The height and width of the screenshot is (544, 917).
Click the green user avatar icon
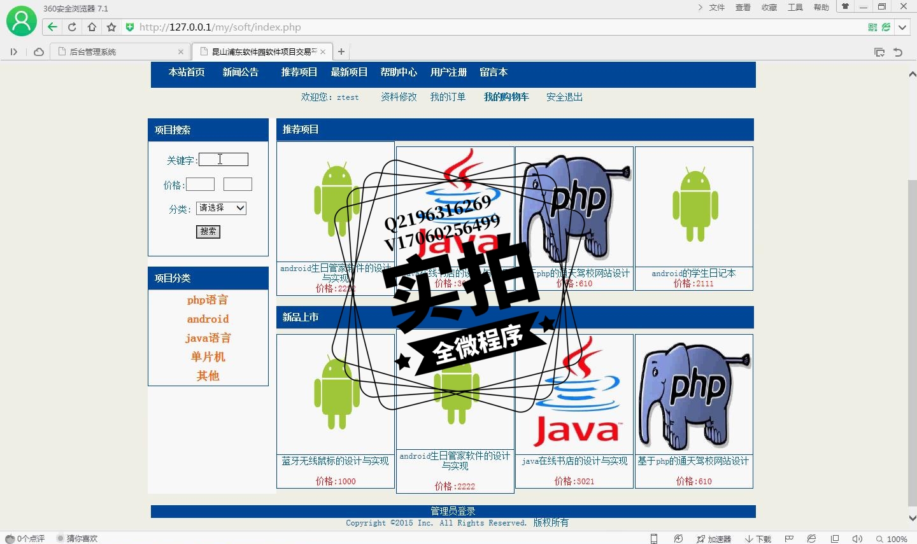click(x=22, y=21)
